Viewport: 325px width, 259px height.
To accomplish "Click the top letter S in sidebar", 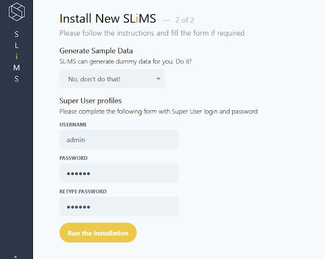I will 16,34.
